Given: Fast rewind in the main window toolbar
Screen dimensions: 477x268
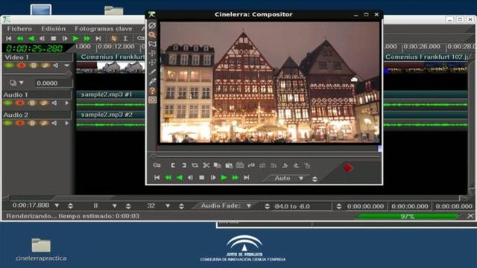Looking at the screenshot, I should click(20, 39).
